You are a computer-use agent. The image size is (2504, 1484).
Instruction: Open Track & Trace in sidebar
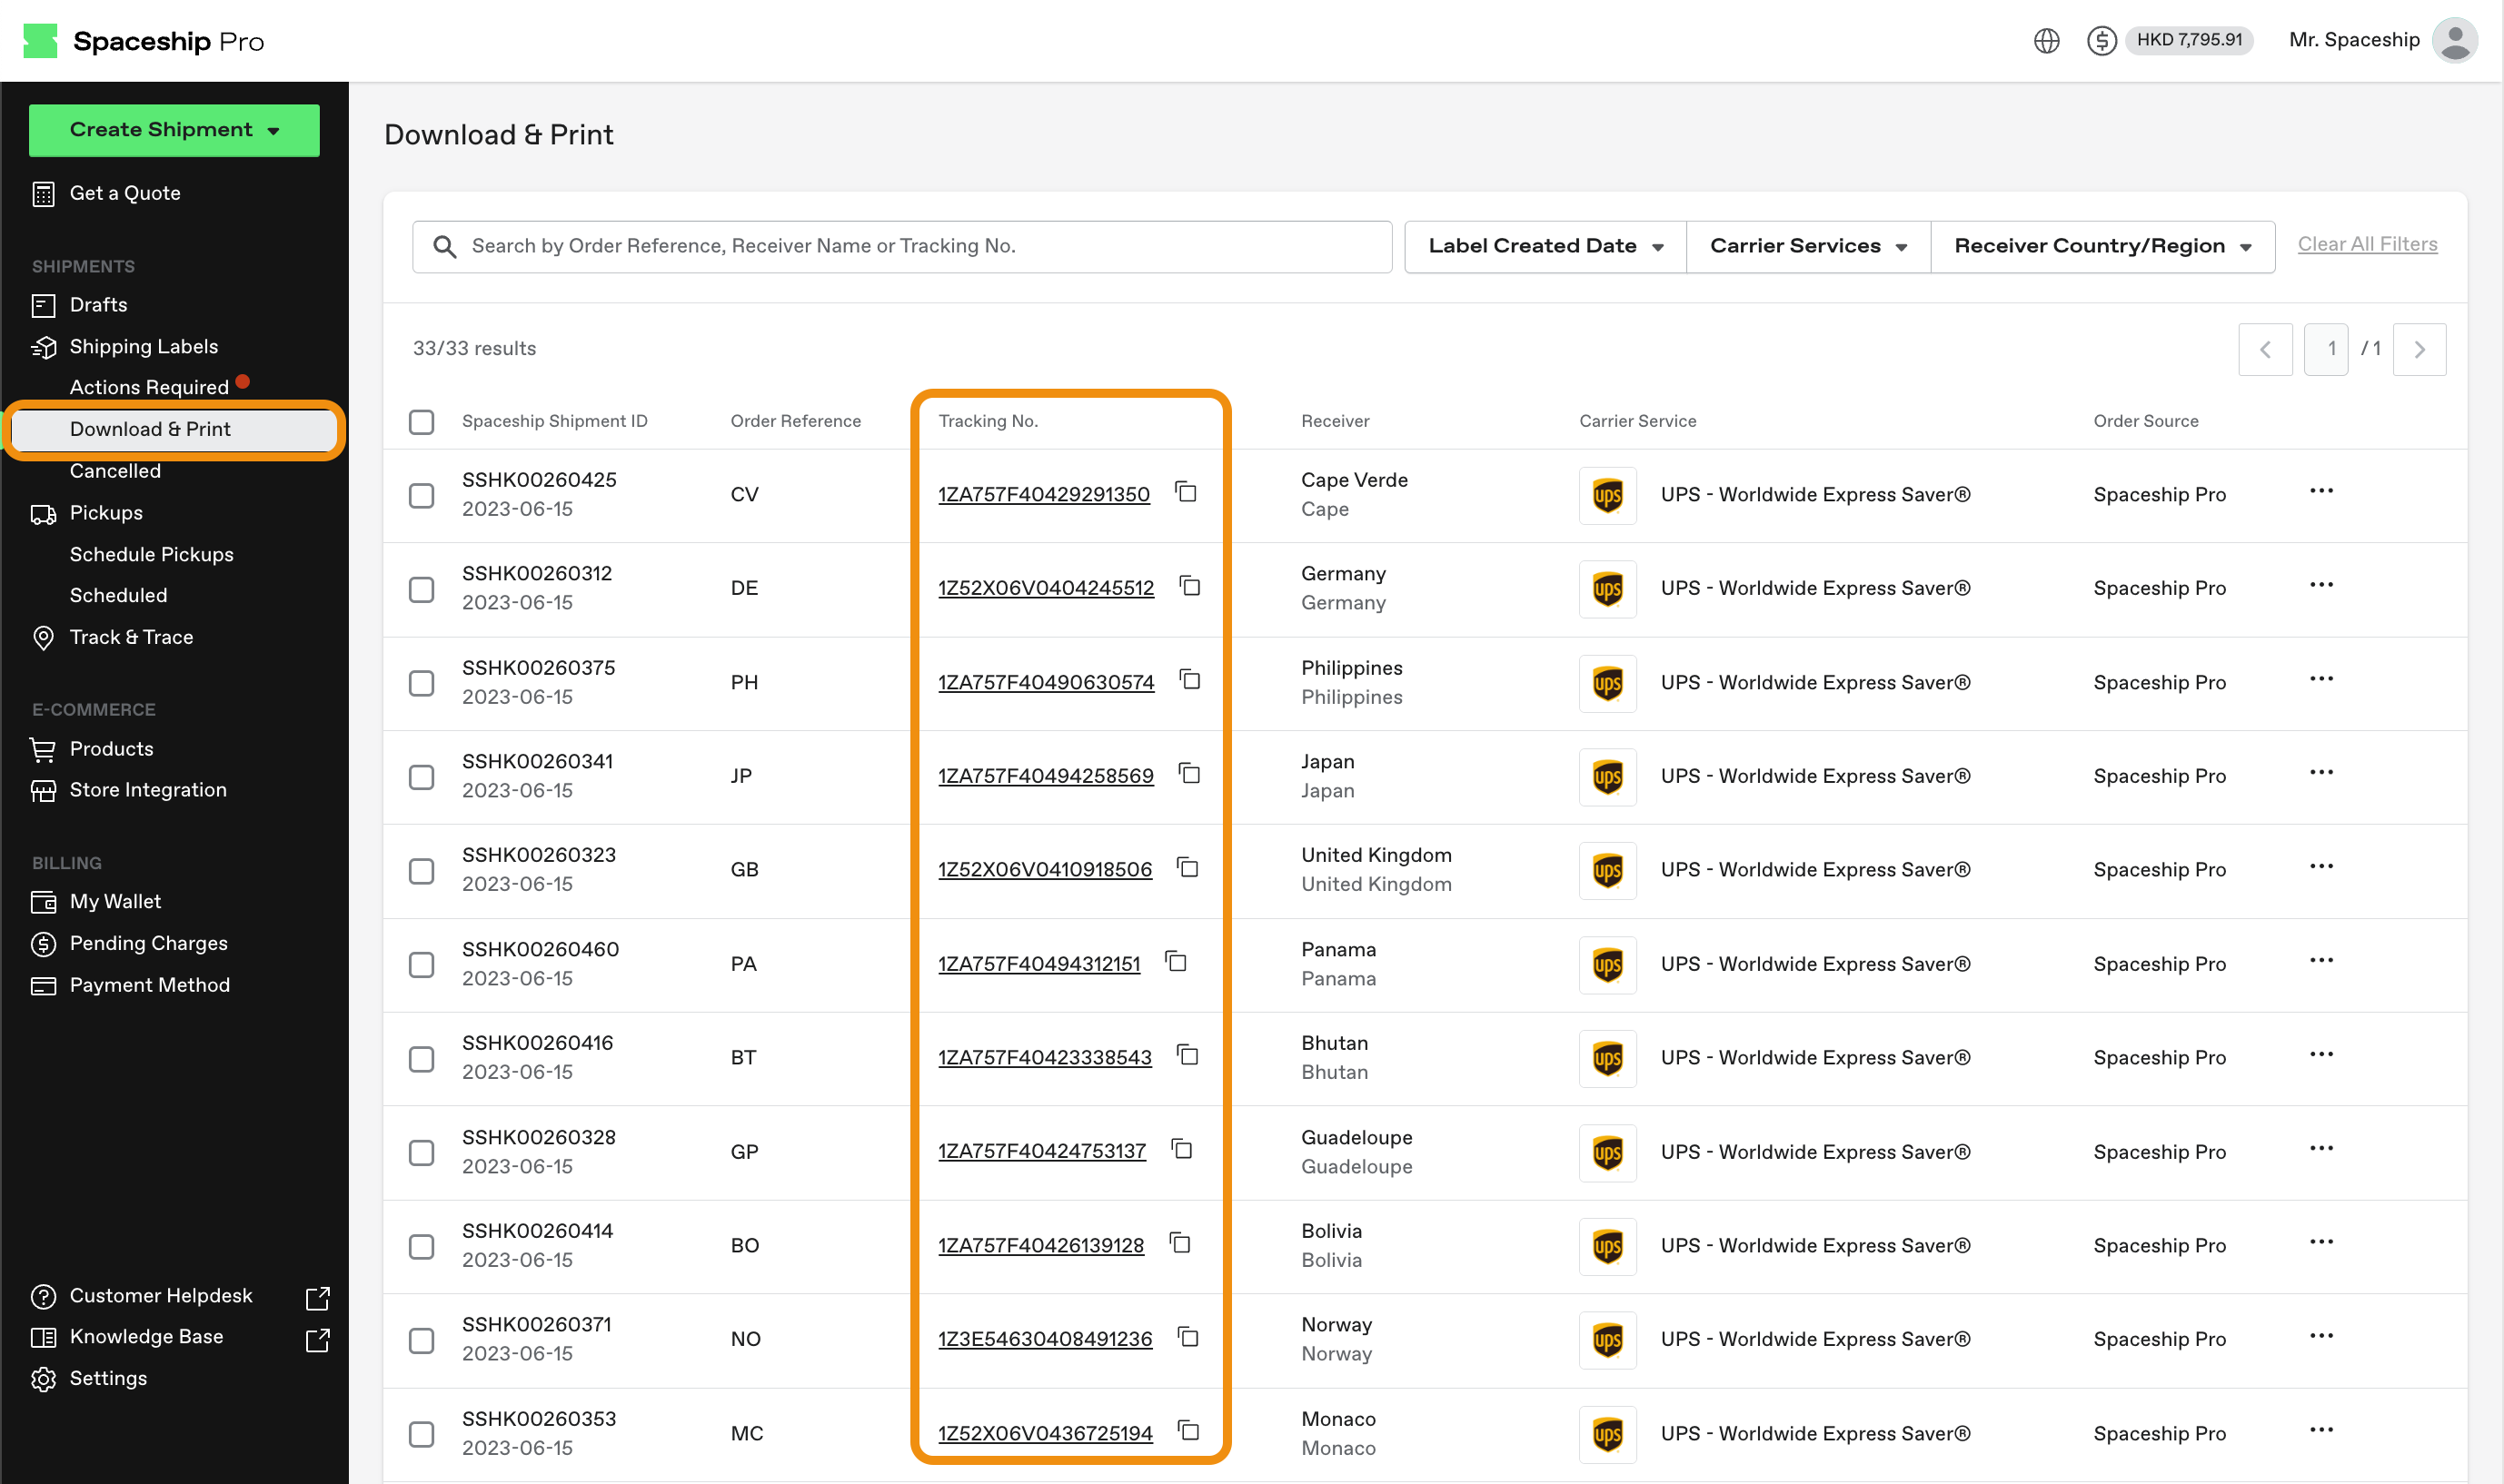tap(131, 637)
